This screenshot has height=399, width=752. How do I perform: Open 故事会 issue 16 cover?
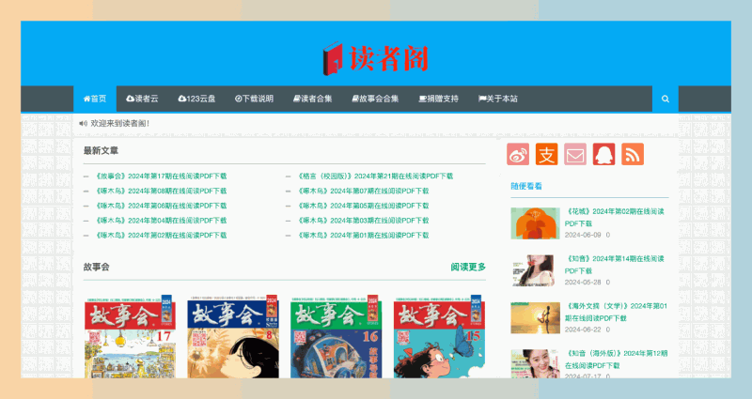pyautogui.click(x=337, y=337)
